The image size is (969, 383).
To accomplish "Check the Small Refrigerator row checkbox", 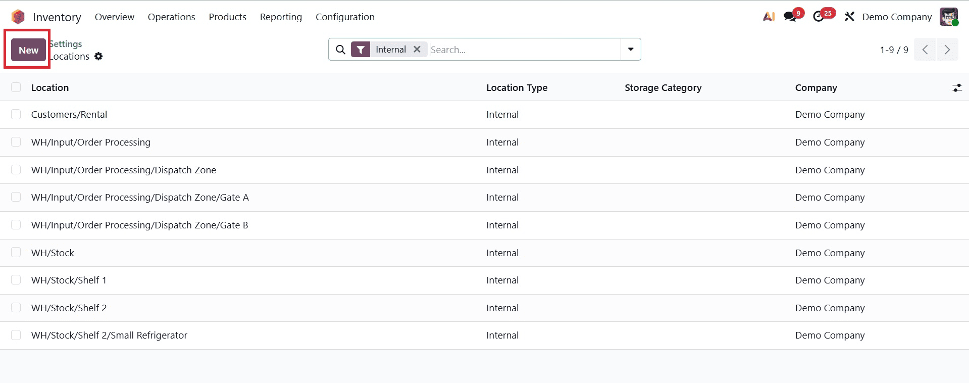I will coord(16,335).
